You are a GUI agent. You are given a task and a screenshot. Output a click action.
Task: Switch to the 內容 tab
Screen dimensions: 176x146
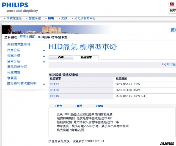pyautogui.click(x=61, y=57)
